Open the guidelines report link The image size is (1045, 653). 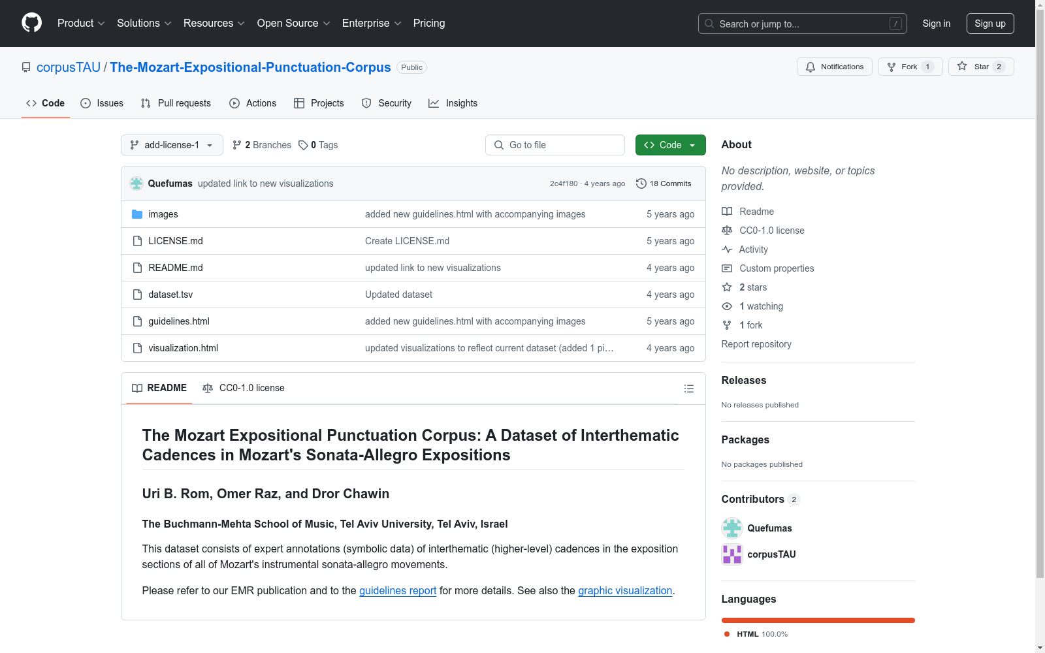click(x=398, y=590)
